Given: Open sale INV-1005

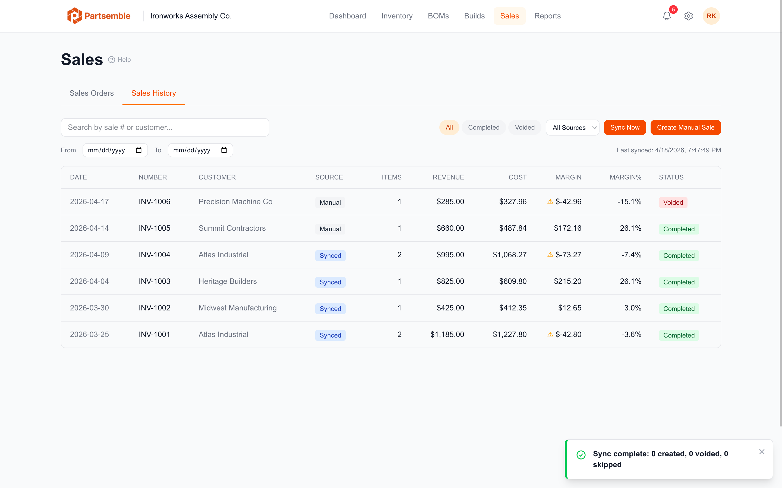Looking at the screenshot, I should [x=154, y=228].
